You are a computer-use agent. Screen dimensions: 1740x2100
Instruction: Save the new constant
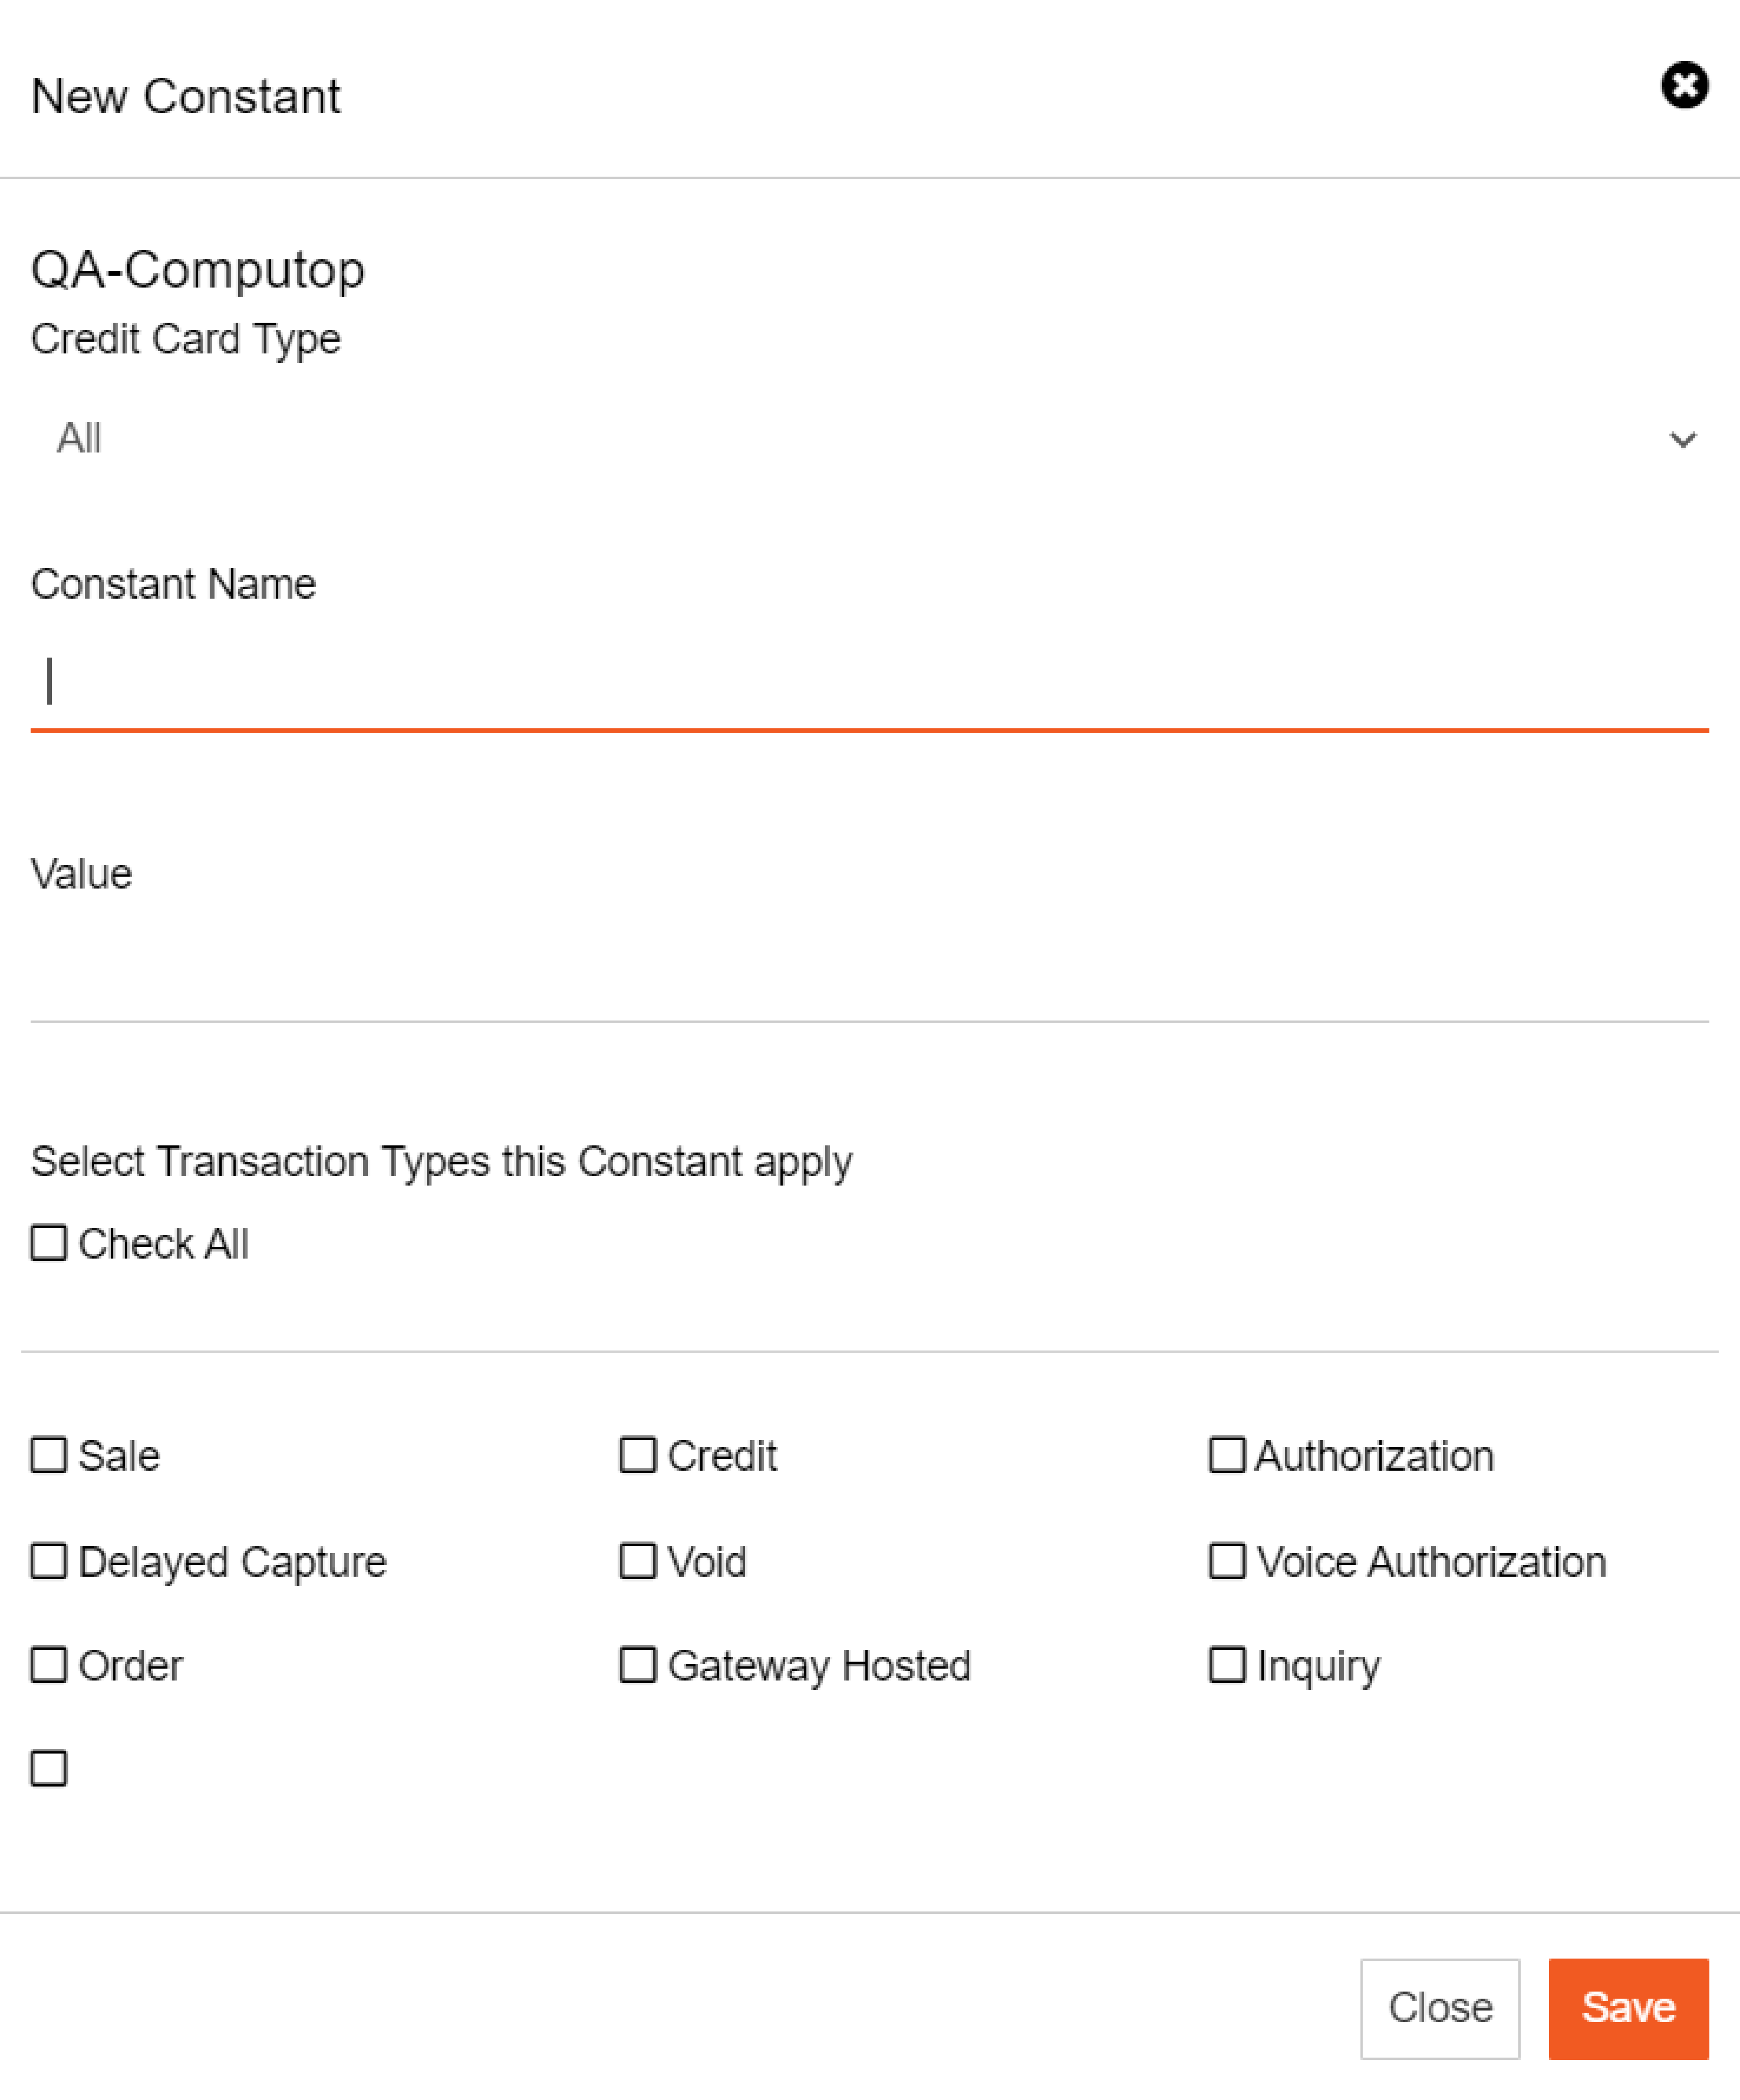pyautogui.click(x=1628, y=2008)
